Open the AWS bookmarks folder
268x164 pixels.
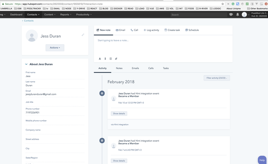pos(160,8)
